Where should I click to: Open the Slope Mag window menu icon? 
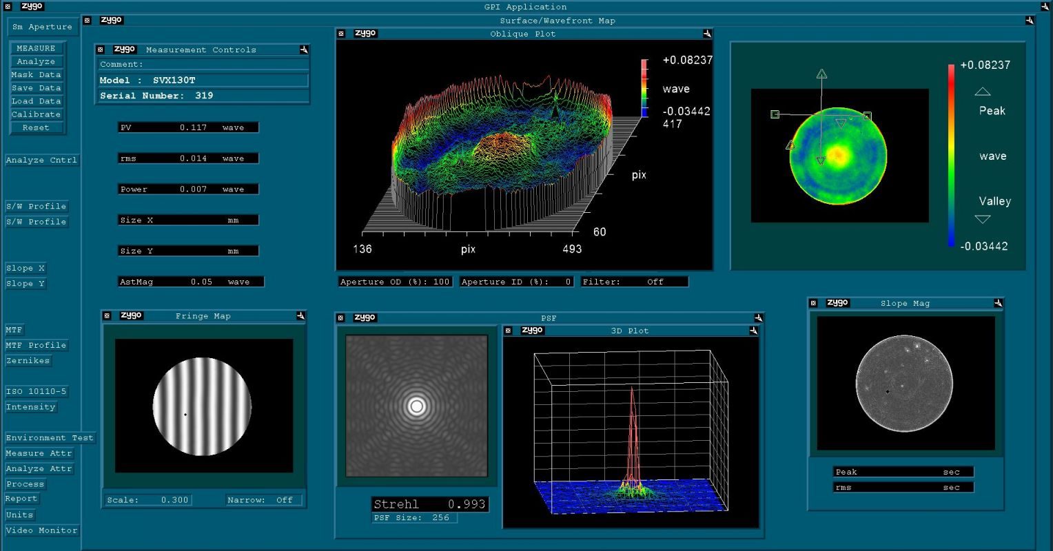tap(813, 303)
